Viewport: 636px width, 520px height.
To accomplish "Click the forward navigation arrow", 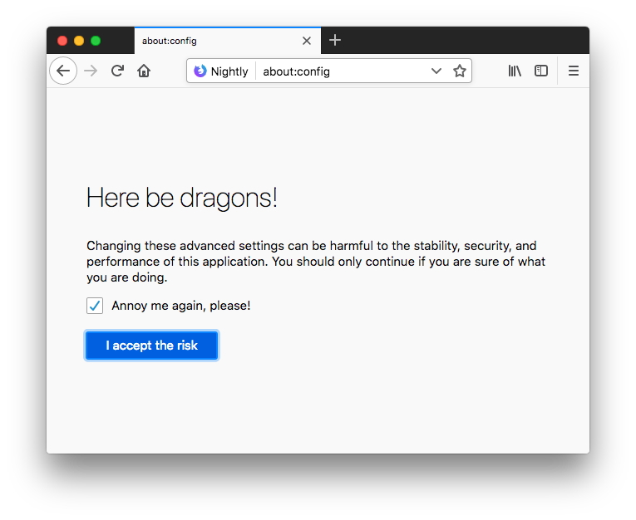I will tap(91, 71).
